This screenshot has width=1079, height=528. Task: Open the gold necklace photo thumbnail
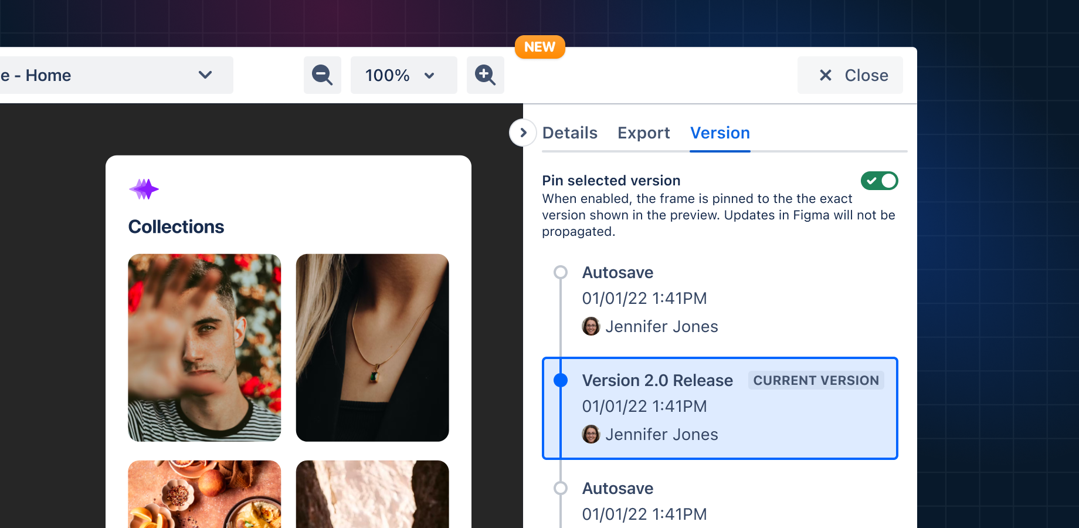coord(372,347)
